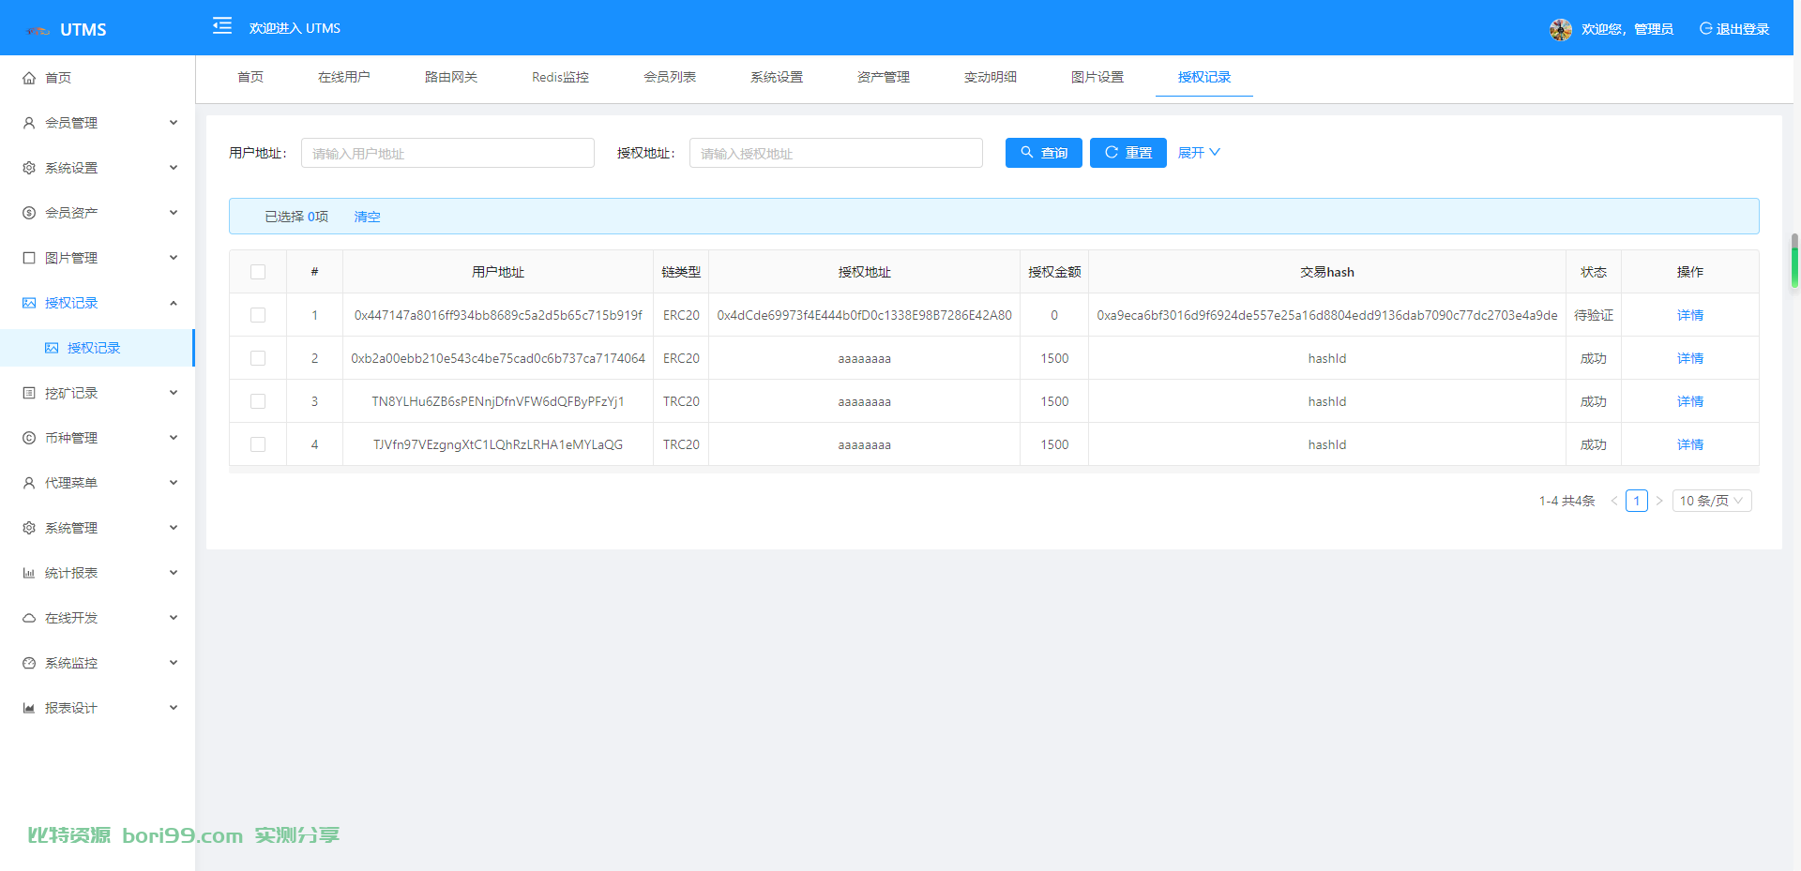This screenshot has width=1801, height=871.
Task: Expand the 系统设置 sidebar menu
Action: pyautogui.click(x=98, y=168)
